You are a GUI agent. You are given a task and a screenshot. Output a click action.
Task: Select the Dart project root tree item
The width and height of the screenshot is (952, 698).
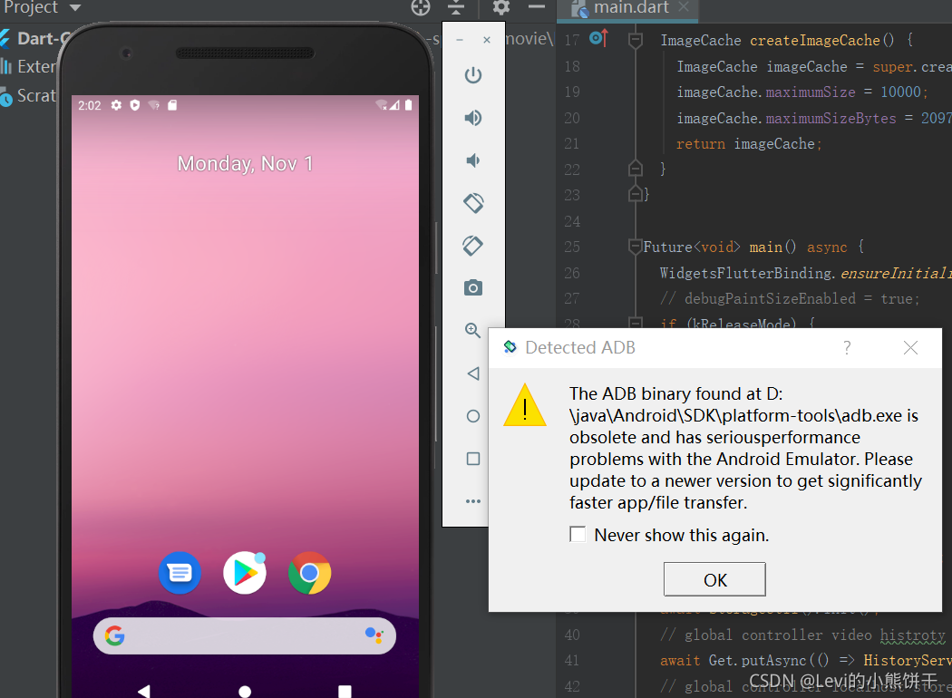point(35,38)
